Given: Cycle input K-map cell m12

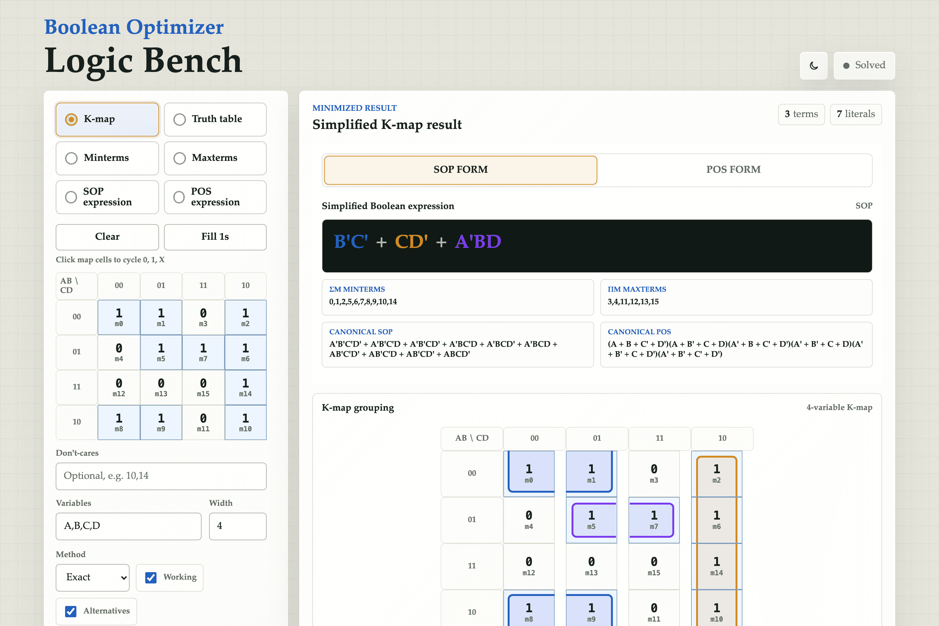Looking at the screenshot, I should (x=119, y=387).
